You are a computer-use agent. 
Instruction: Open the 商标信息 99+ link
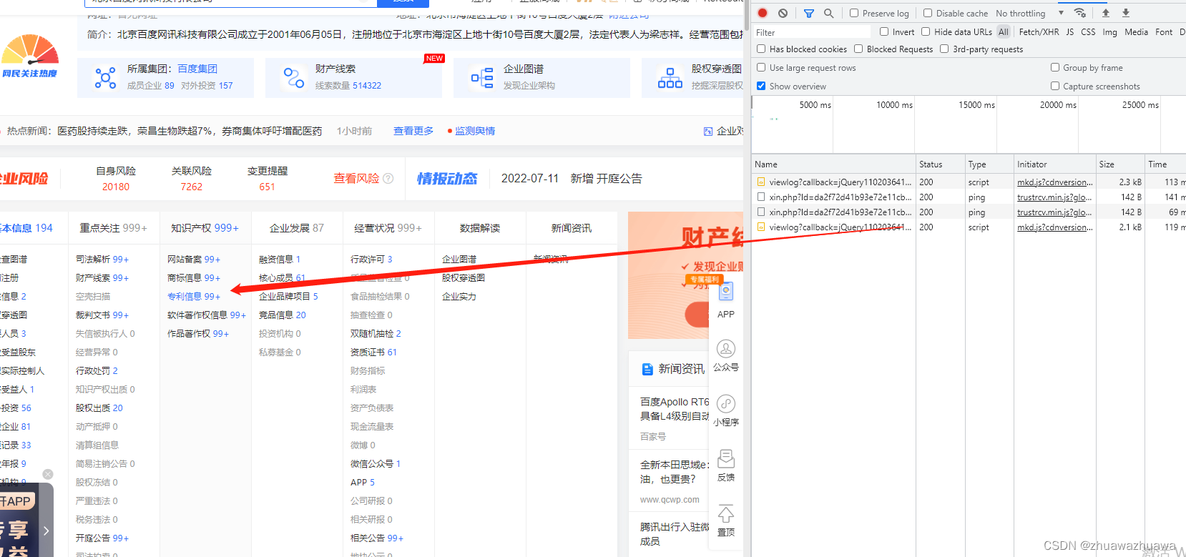click(194, 277)
